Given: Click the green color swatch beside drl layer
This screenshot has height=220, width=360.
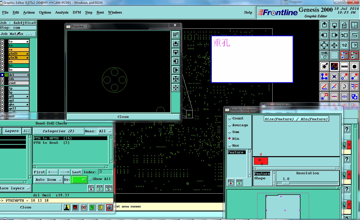Looking at the screenshot, I should (6, 75).
